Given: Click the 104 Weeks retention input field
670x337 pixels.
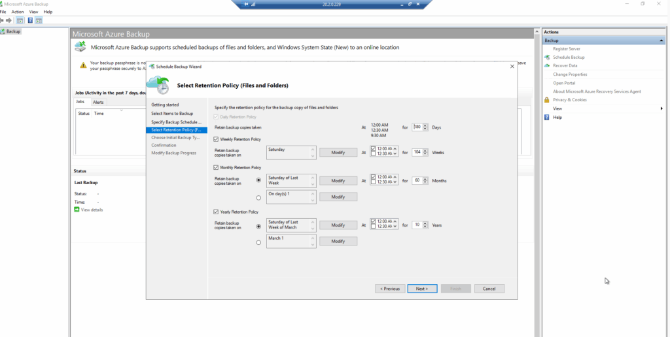Looking at the screenshot, I should tap(417, 152).
